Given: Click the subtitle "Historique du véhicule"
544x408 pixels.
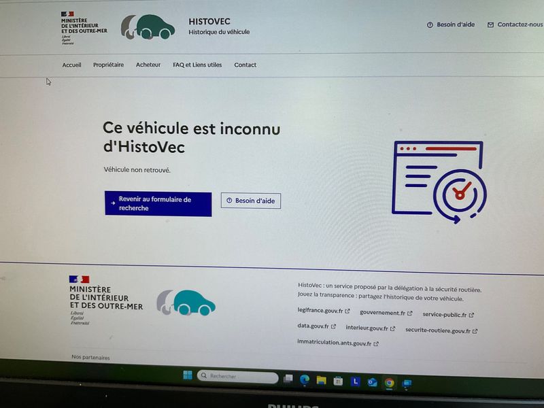Looking at the screenshot, I should click(x=219, y=32).
